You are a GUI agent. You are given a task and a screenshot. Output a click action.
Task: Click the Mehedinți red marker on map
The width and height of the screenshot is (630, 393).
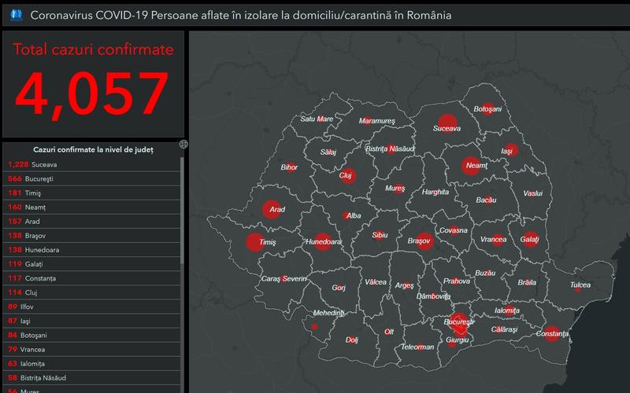tap(314, 327)
